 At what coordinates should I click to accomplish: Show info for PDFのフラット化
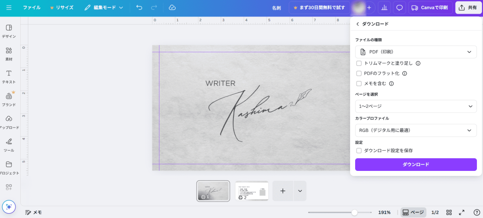tap(405, 73)
